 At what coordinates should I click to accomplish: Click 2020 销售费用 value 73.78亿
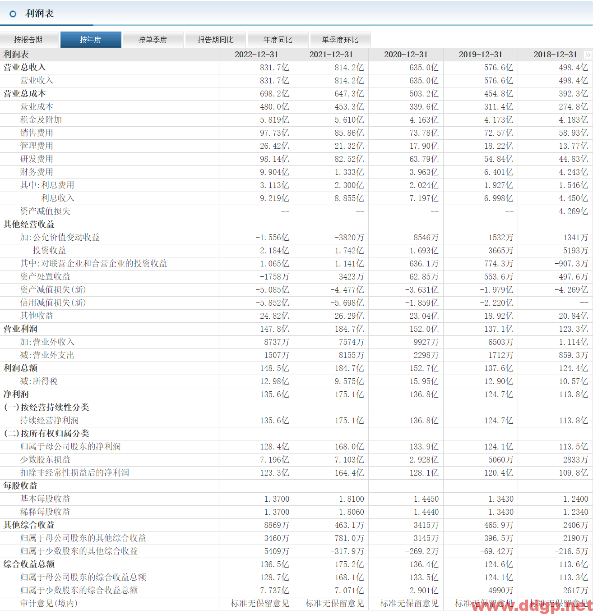pyautogui.click(x=424, y=133)
